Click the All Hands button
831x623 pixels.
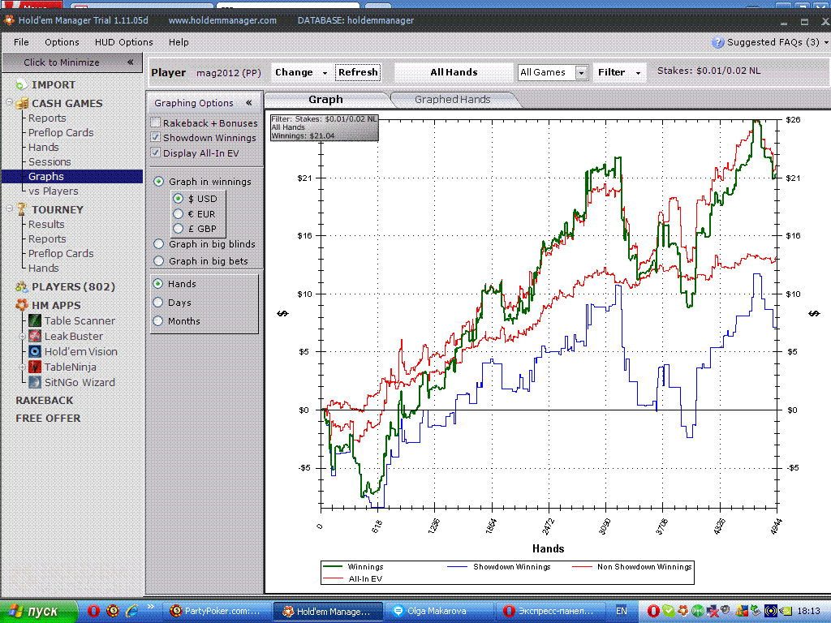point(454,72)
